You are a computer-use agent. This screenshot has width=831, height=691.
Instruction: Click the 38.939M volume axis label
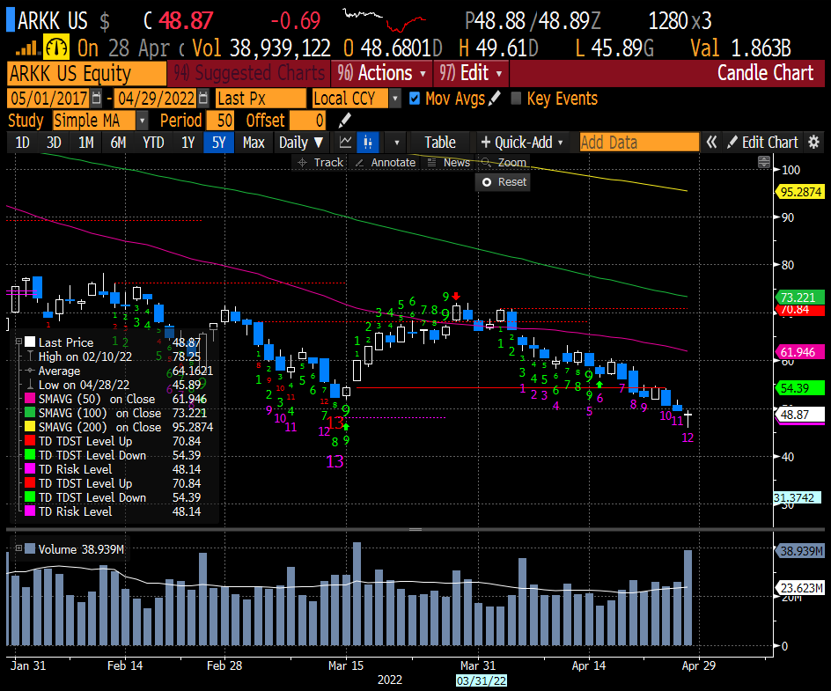point(800,551)
